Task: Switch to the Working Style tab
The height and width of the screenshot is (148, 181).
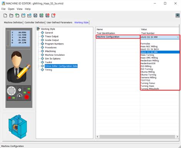Action: coord(81,22)
